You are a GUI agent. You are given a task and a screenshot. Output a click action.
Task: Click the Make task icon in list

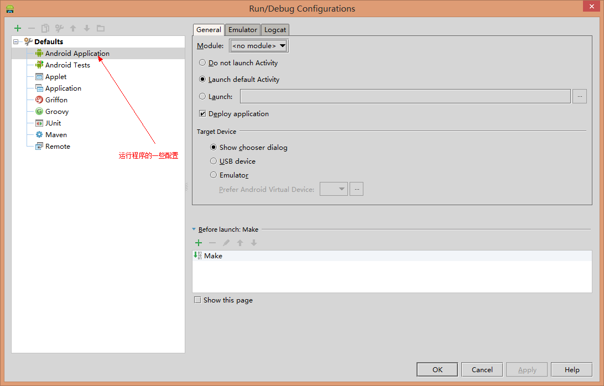(x=197, y=255)
